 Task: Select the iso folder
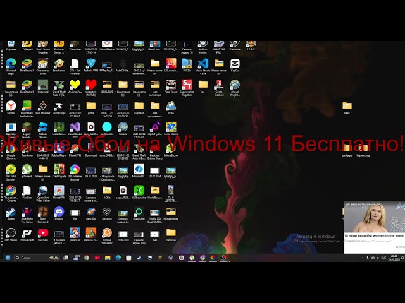203,87
